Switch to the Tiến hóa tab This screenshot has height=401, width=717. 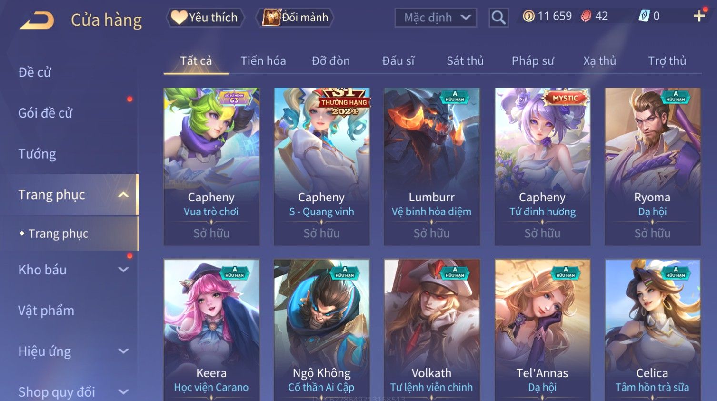point(263,61)
